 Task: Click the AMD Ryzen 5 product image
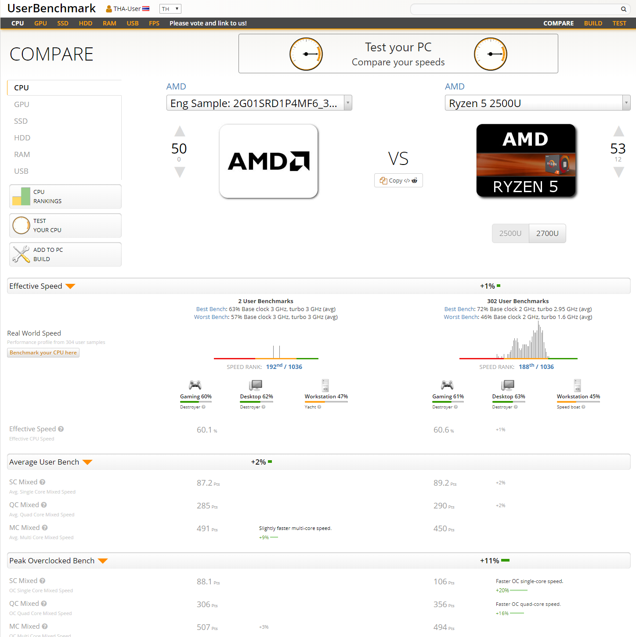tap(526, 161)
